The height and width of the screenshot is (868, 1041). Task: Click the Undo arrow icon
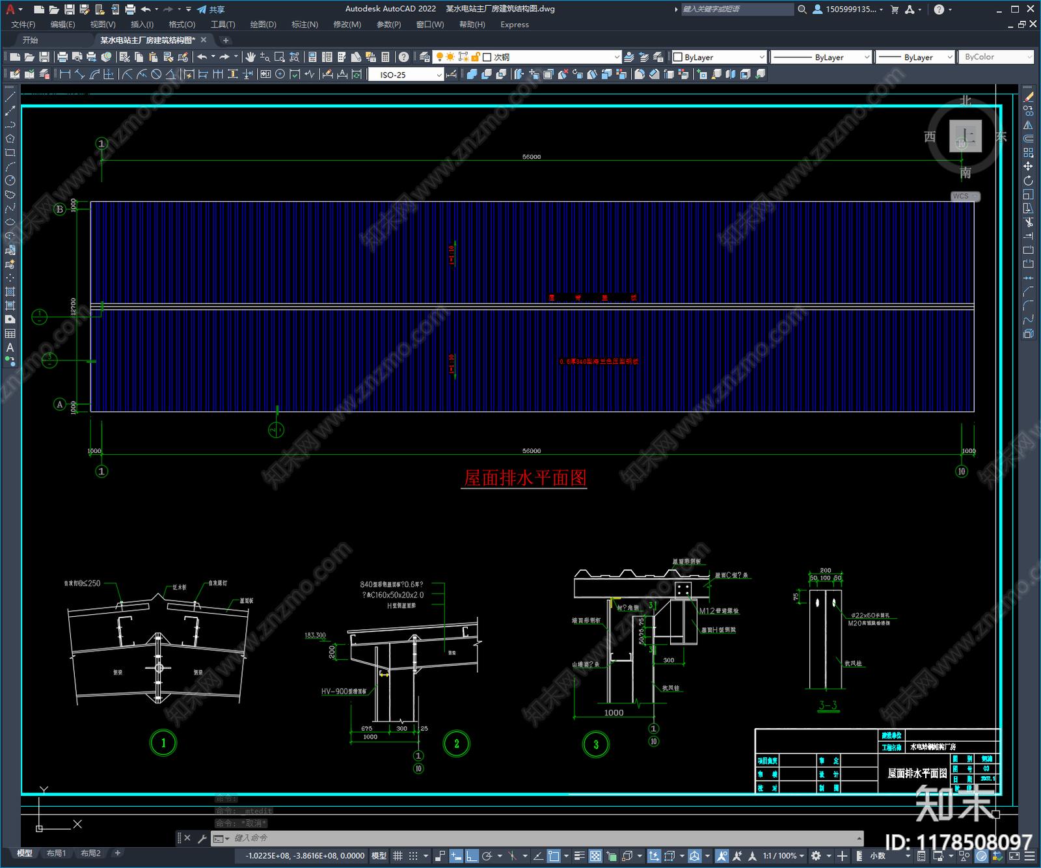click(202, 57)
